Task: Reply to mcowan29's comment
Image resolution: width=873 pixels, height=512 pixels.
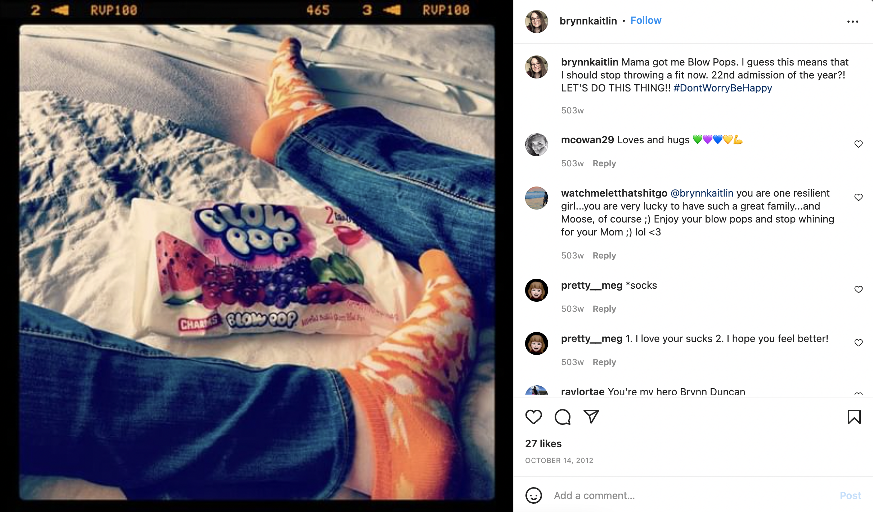Action: [x=604, y=163]
